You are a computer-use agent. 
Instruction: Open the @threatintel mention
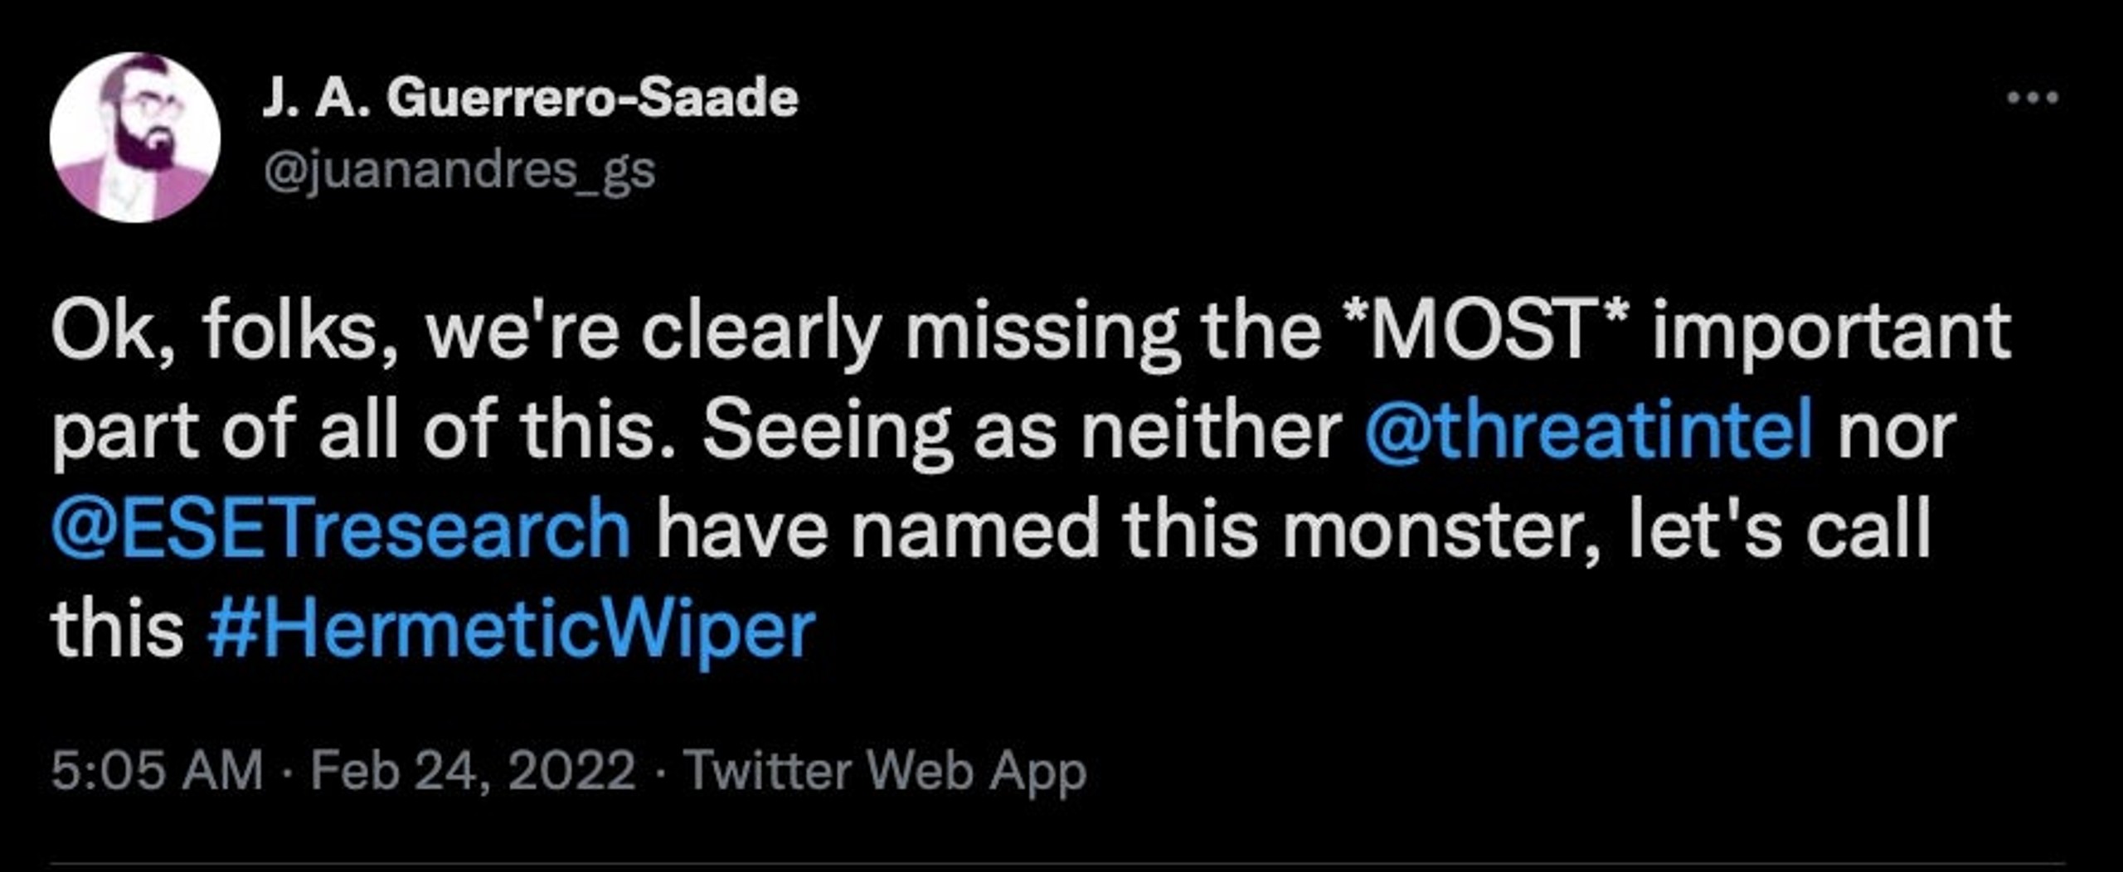(x=1588, y=431)
